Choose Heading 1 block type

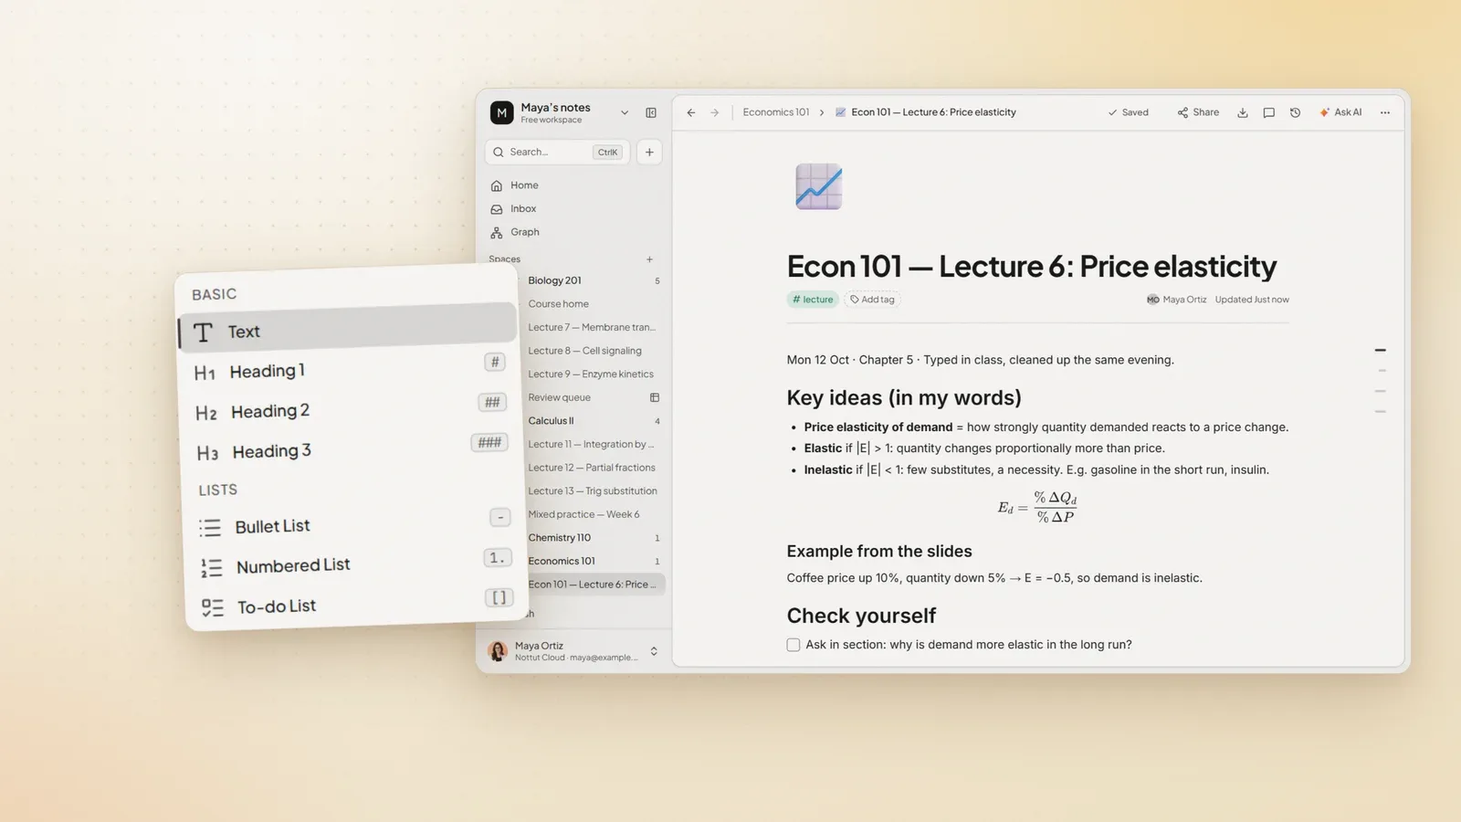coord(350,367)
